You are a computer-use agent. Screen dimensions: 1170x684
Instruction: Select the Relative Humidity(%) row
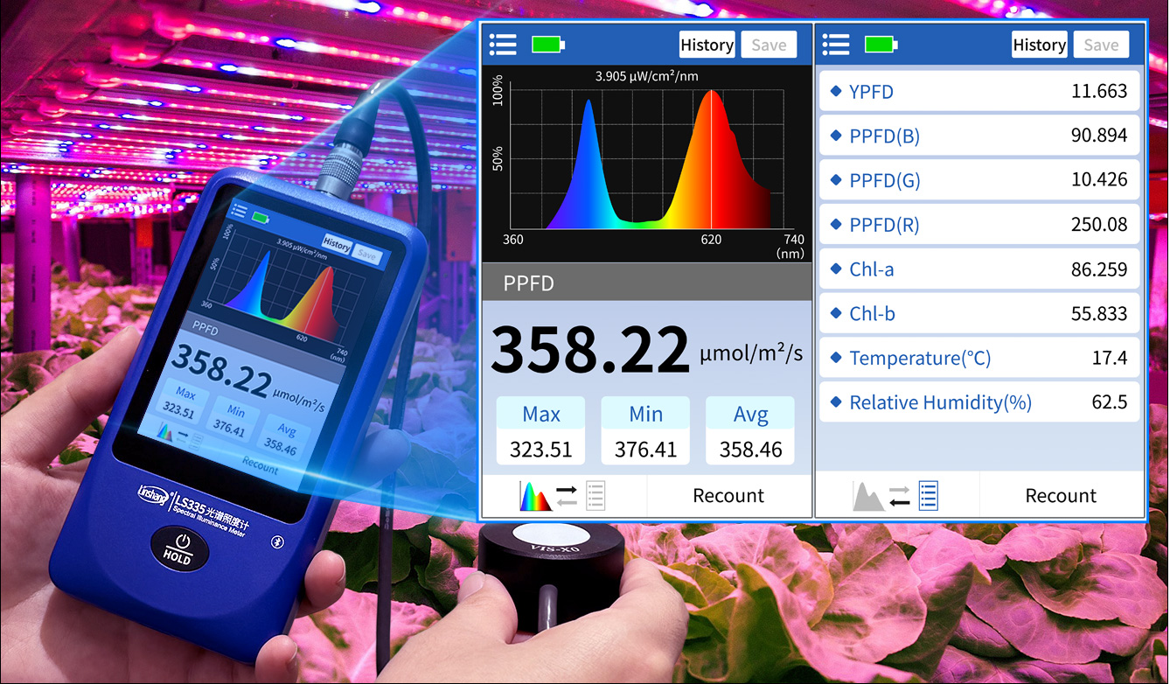pyautogui.click(x=979, y=402)
